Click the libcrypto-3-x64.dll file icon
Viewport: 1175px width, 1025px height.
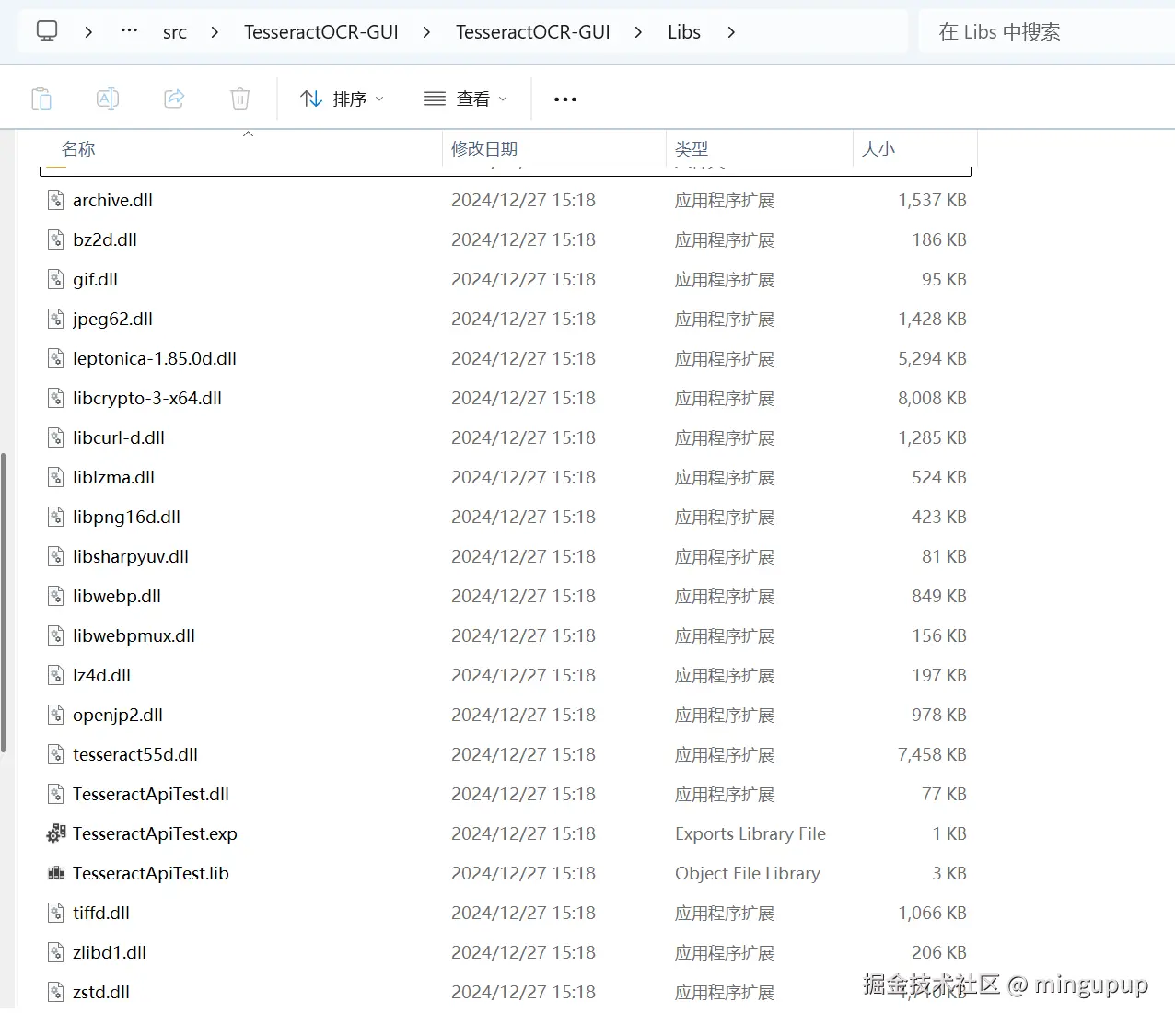pos(56,398)
